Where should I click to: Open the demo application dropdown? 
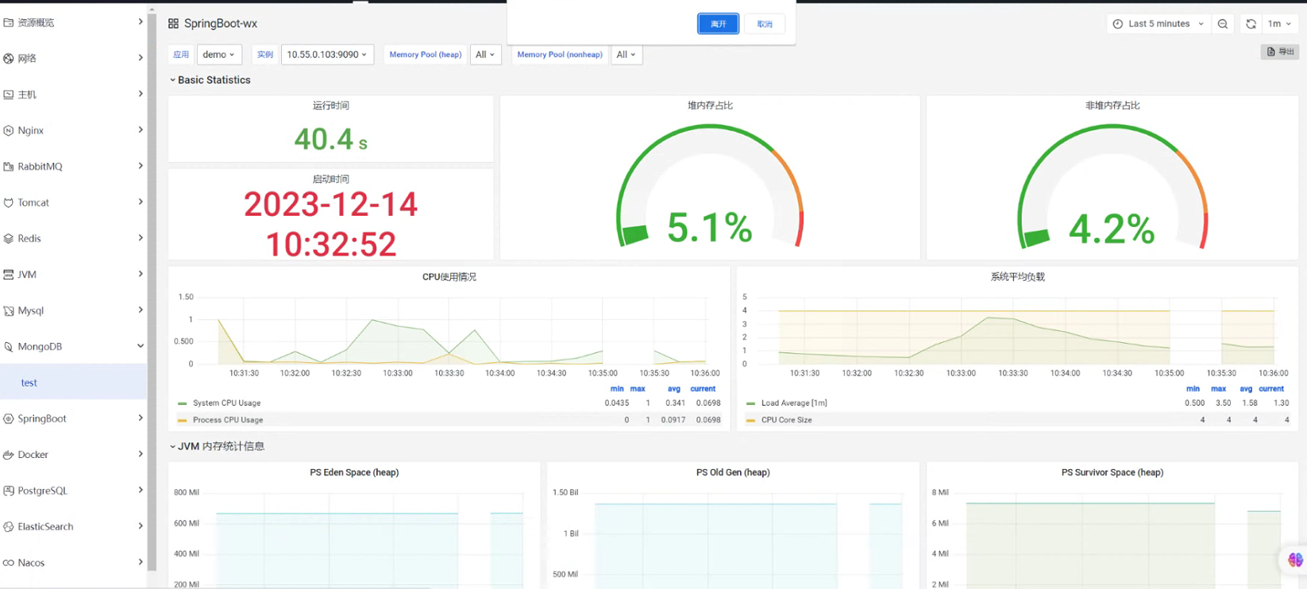coord(218,55)
